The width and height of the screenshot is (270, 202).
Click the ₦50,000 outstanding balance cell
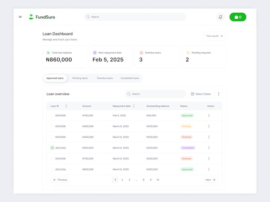(151, 116)
